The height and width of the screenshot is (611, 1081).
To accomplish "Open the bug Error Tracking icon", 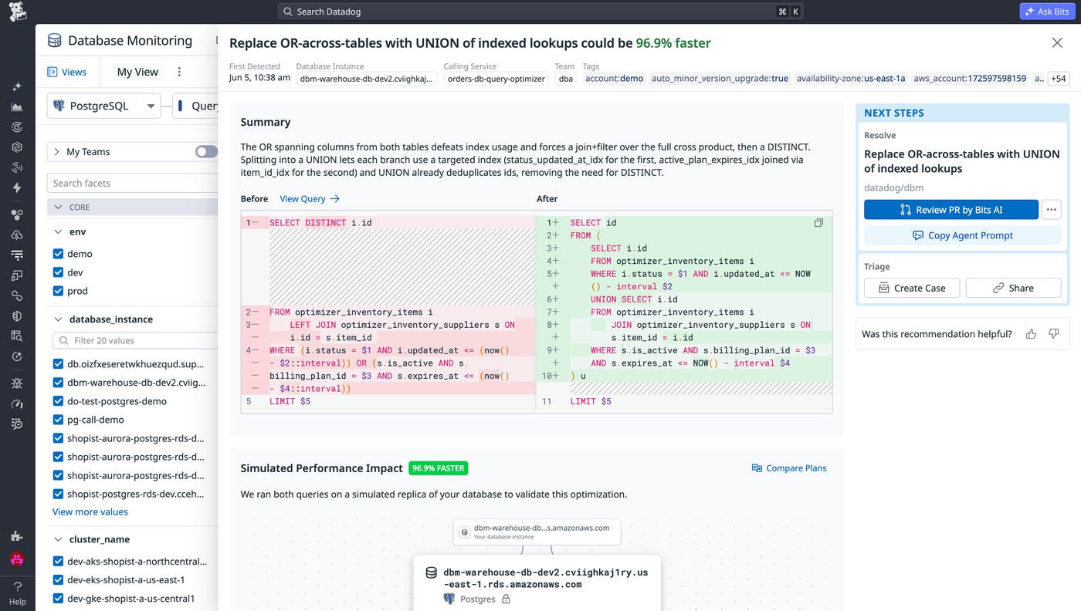I will click(17, 383).
